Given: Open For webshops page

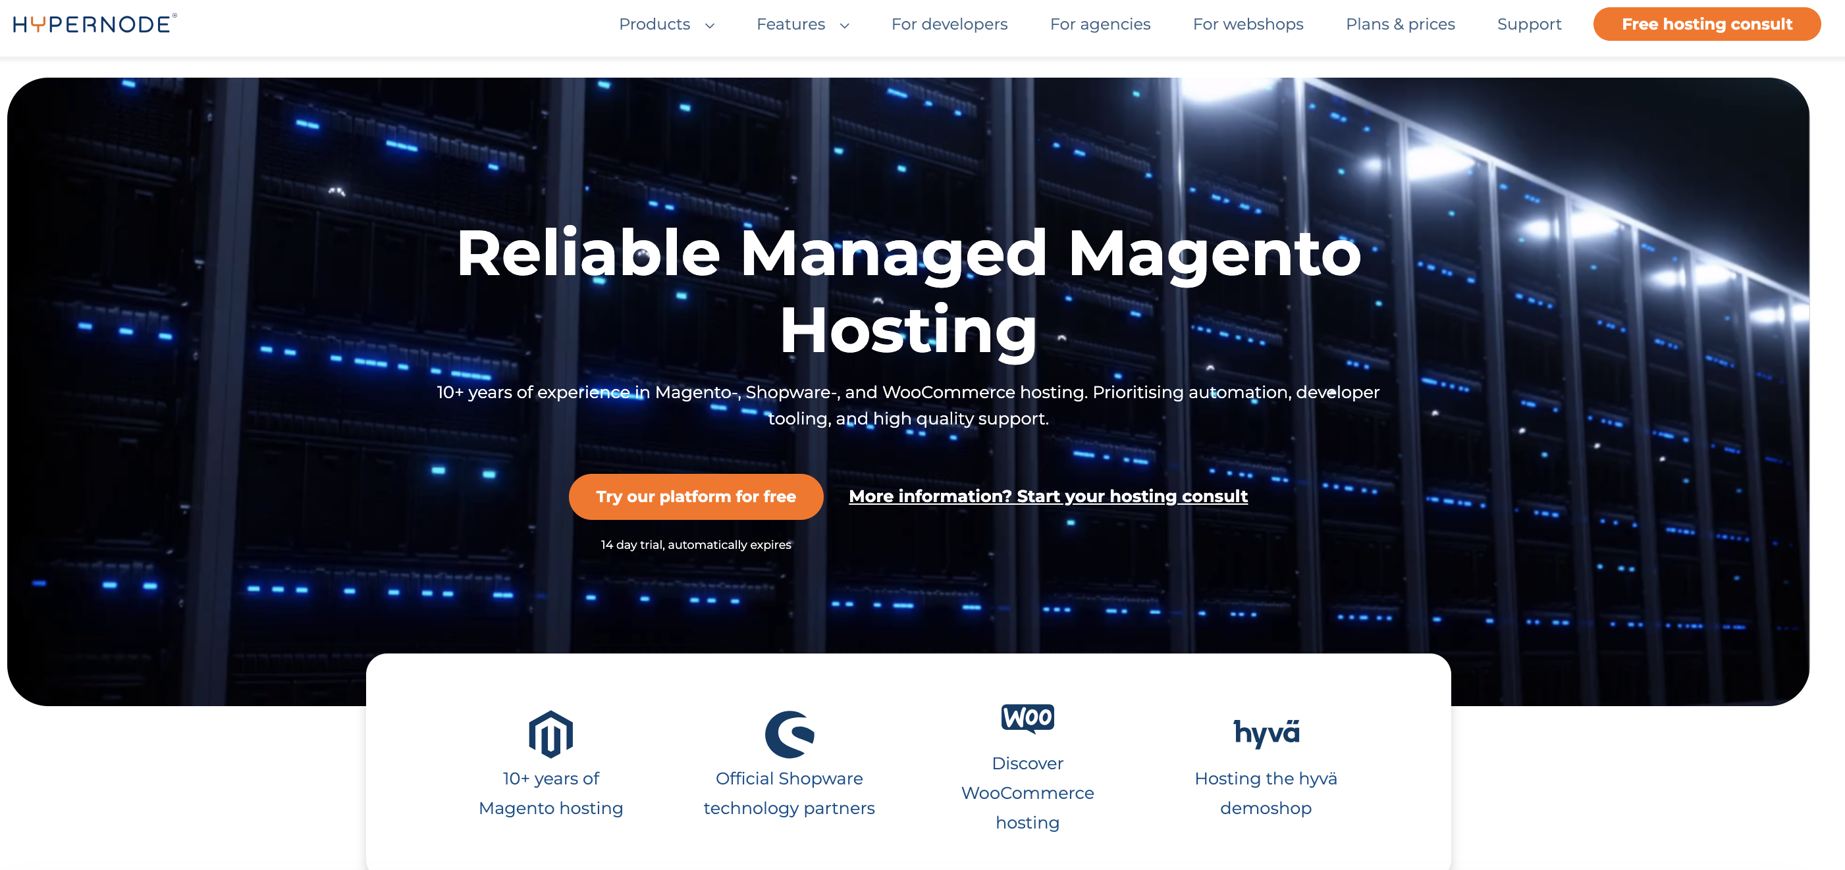Looking at the screenshot, I should point(1248,24).
